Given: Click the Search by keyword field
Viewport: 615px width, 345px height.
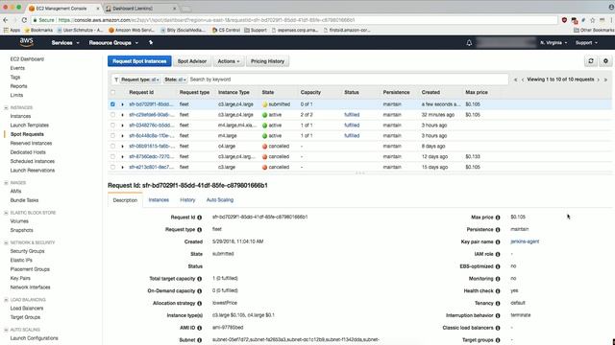Looking at the screenshot, I should point(347,80).
